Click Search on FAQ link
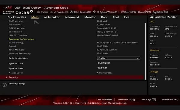Viewport: 180px width, 110px height. tap(170, 100)
